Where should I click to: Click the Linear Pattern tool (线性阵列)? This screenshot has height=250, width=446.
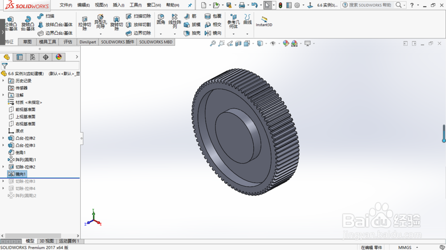pyautogui.click(x=175, y=21)
